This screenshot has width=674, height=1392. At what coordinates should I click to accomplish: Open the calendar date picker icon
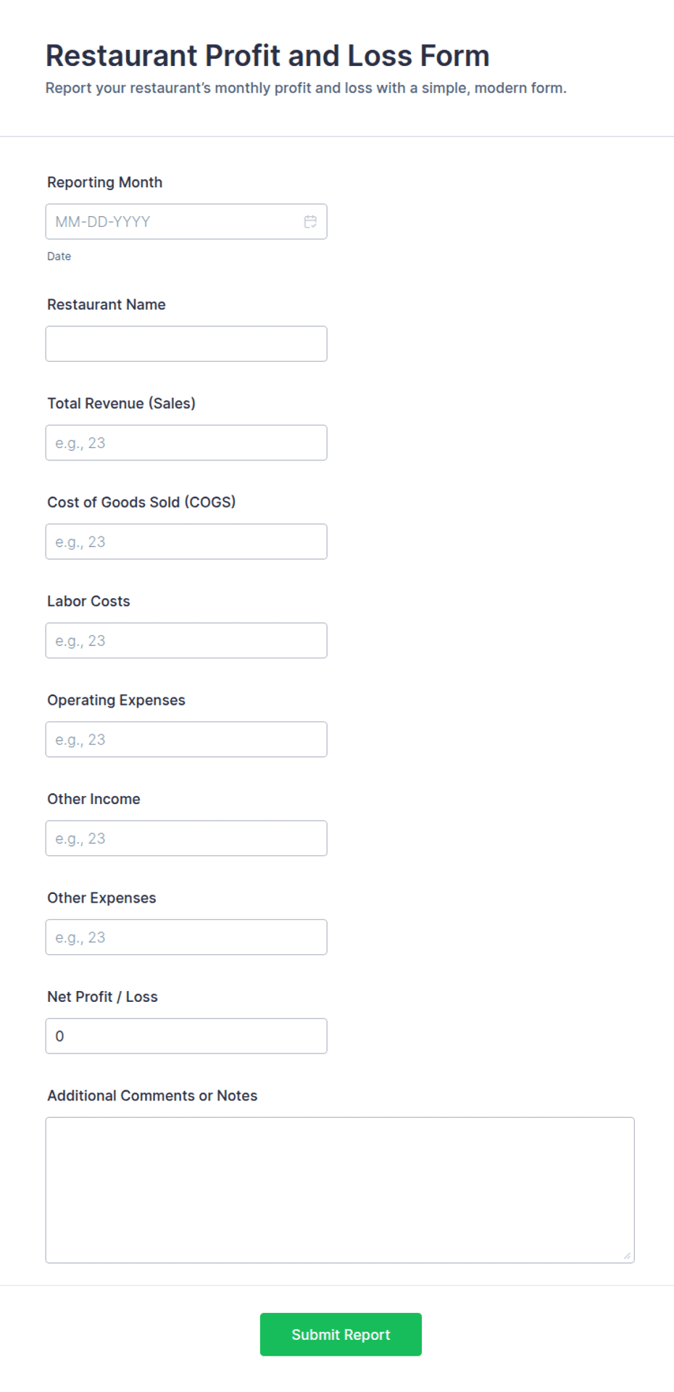click(310, 222)
